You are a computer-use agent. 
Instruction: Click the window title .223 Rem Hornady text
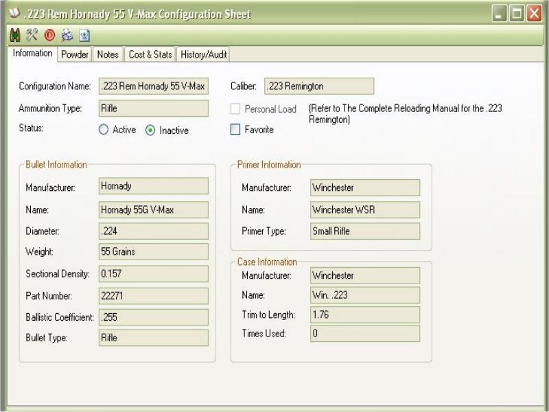pos(137,14)
